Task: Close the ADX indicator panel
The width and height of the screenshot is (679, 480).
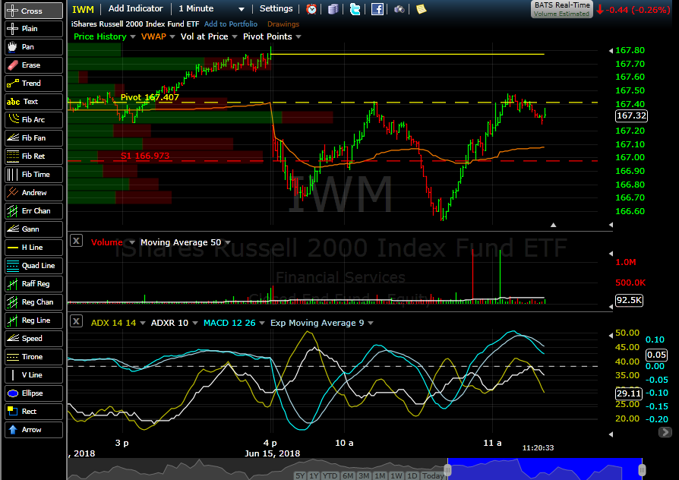Action: pyautogui.click(x=76, y=323)
